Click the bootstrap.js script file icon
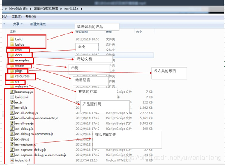225x165 pixels. (x=12, y=92)
